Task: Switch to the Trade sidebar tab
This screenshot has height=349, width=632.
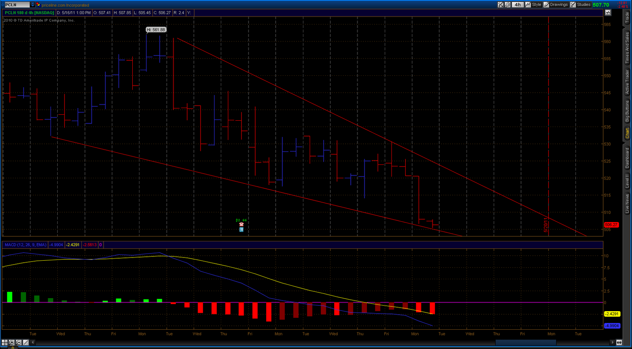Action: (x=627, y=17)
